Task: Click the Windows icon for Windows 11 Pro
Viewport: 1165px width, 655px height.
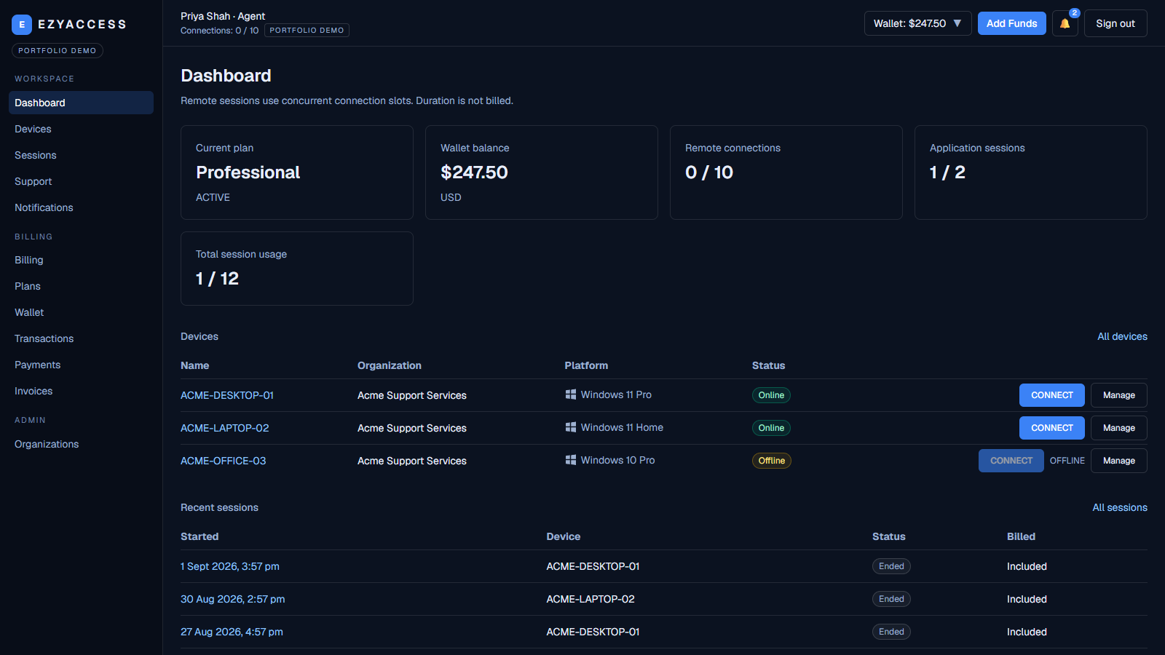Action: [571, 394]
